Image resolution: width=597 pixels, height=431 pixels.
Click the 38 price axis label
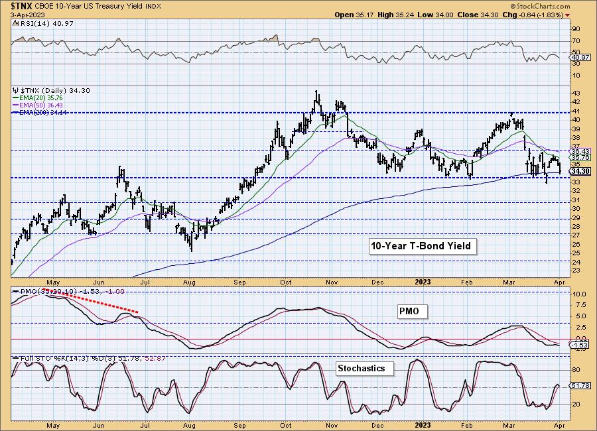coord(576,138)
